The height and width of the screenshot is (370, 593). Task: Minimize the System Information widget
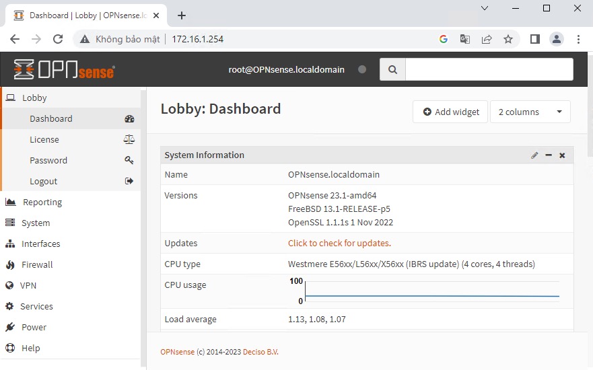point(549,155)
